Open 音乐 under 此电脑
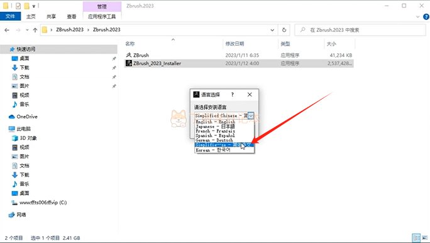This screenshot has height=243, width=430. point(24,184)
